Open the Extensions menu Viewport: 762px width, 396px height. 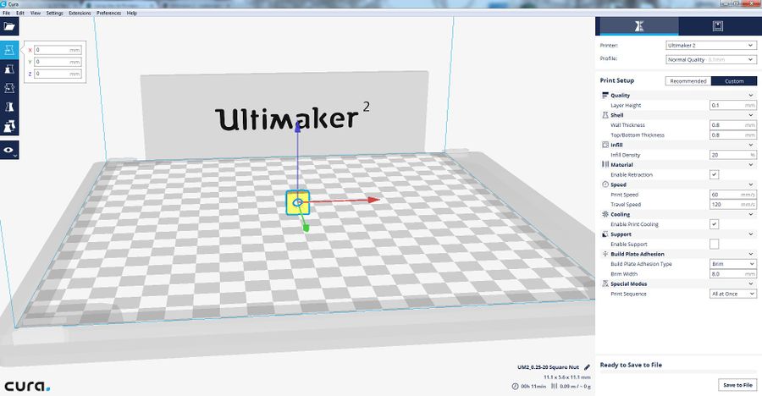[x=80, y=14]
